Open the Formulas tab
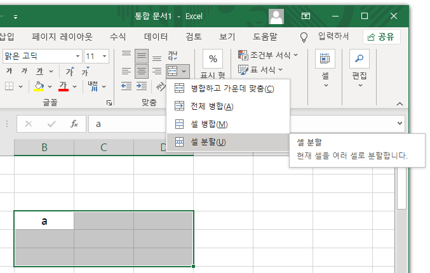Viewport: 430px width, 273px height. [118, 36]
